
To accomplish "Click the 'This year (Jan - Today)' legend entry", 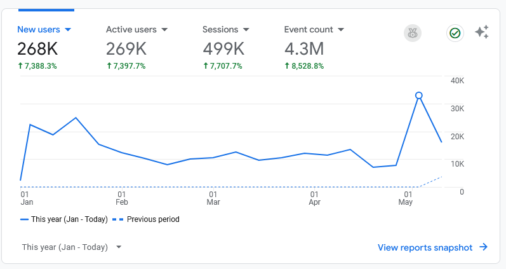I will click(x=64, y=219).
